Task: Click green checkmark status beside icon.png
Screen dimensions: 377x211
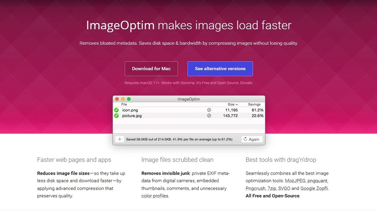Action: pos(117,110)
